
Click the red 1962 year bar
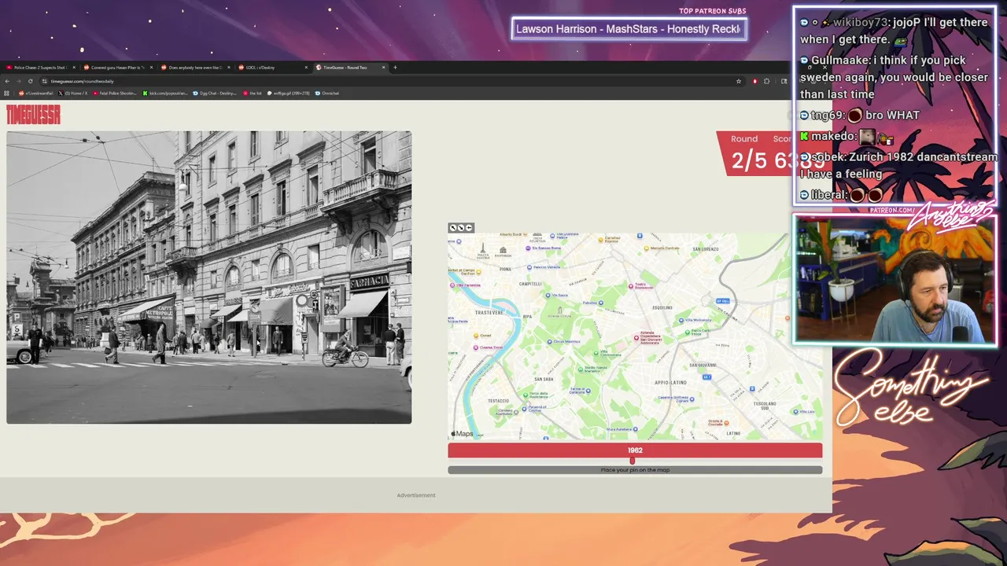[635, 450]
